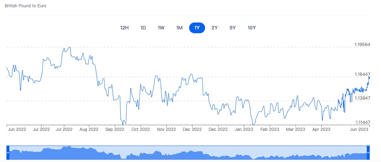
Task: Select the 12H time range
Action: coord(124,28)
